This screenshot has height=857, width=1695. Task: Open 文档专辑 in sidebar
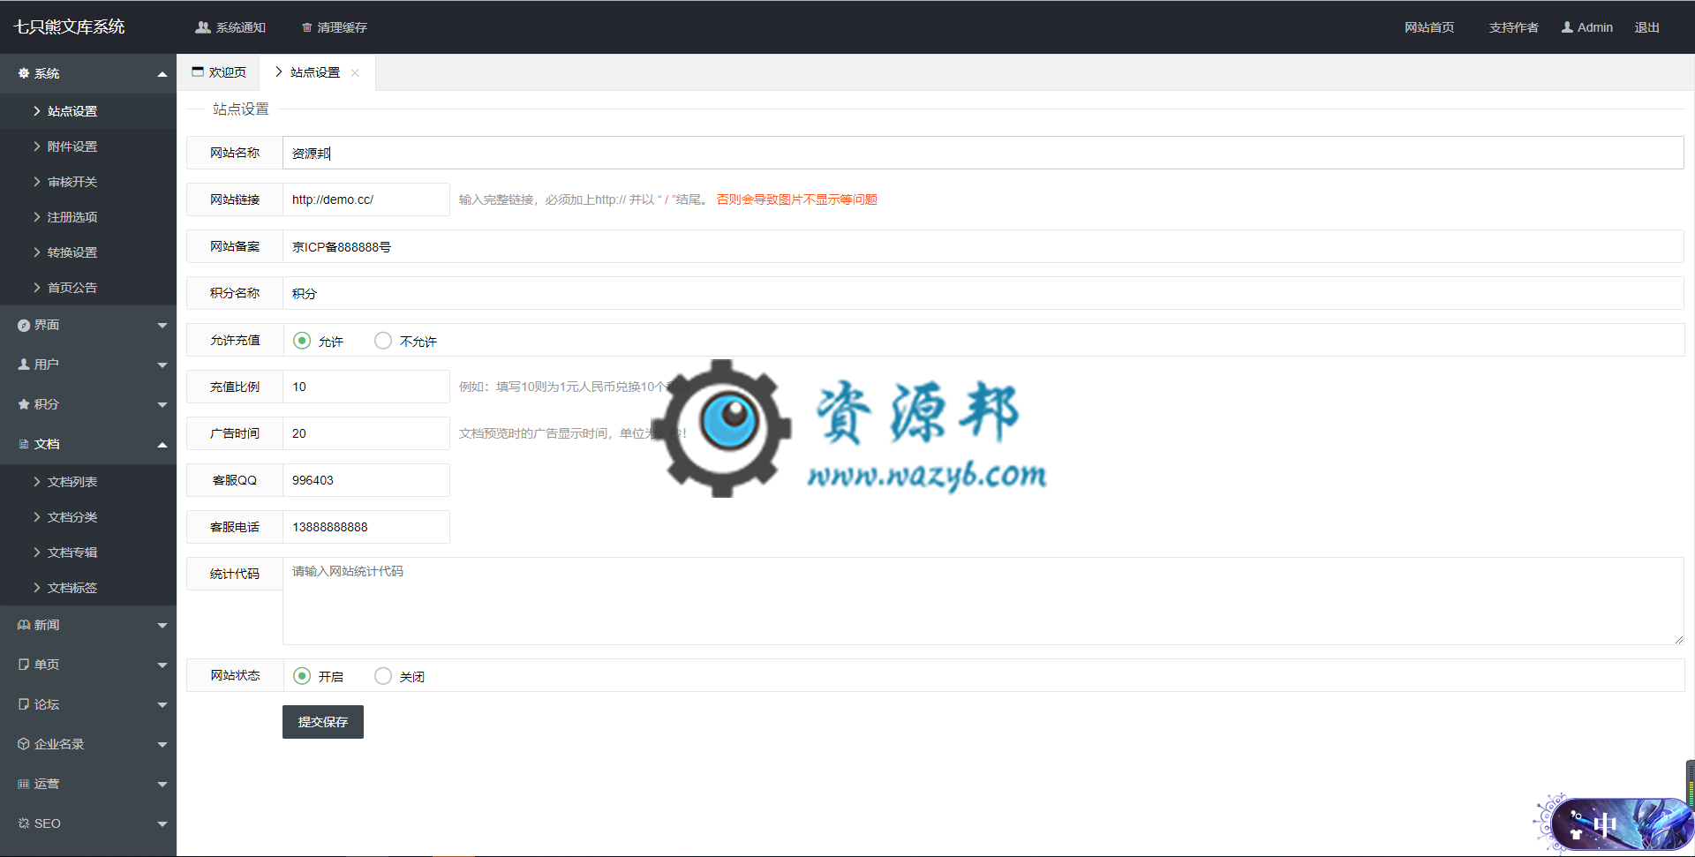tap(88, 553)
